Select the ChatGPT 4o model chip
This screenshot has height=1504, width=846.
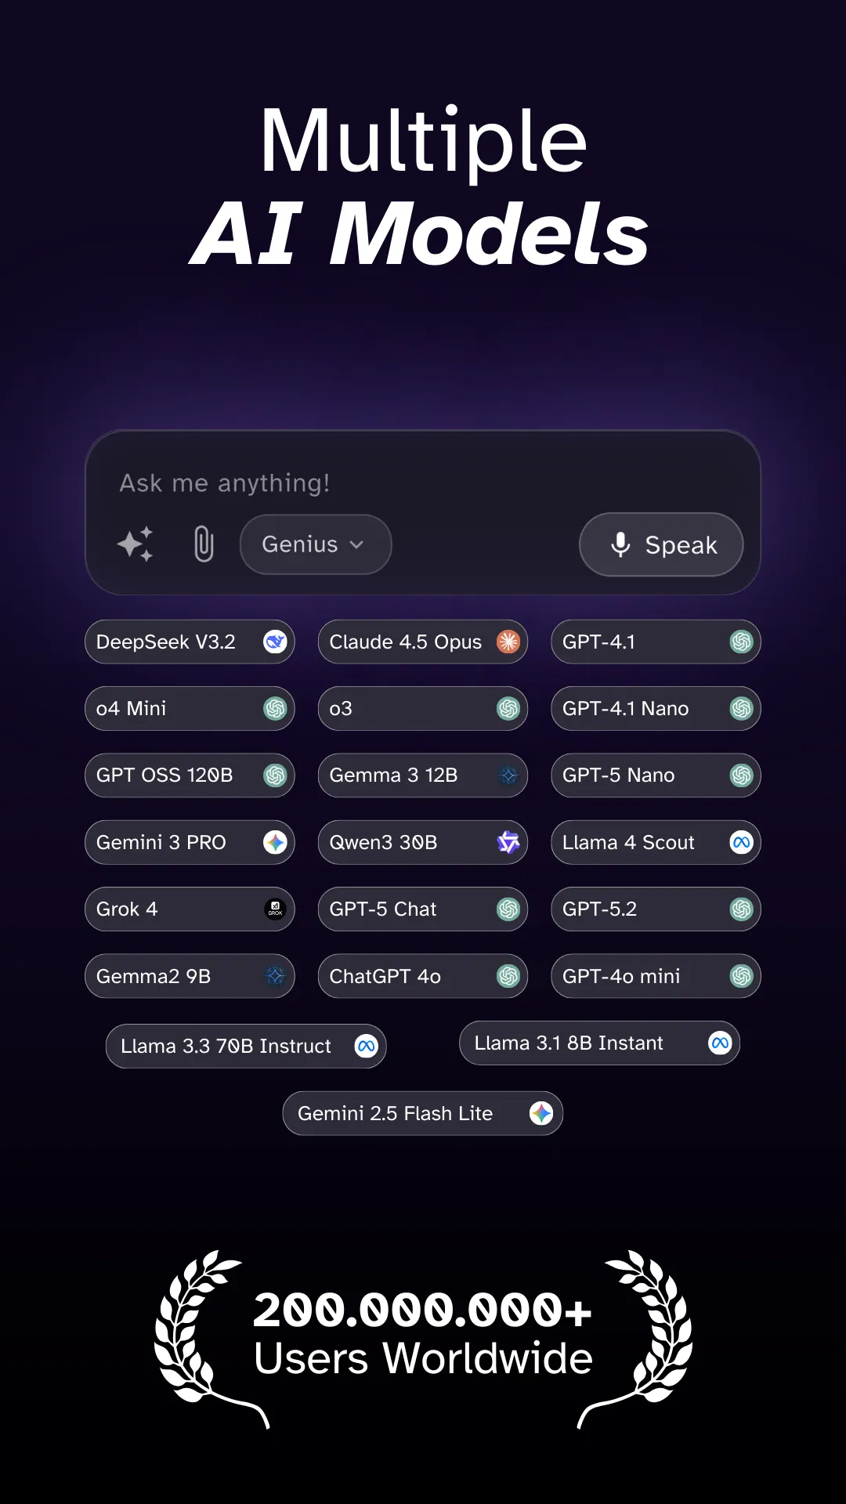click(423, 976)
